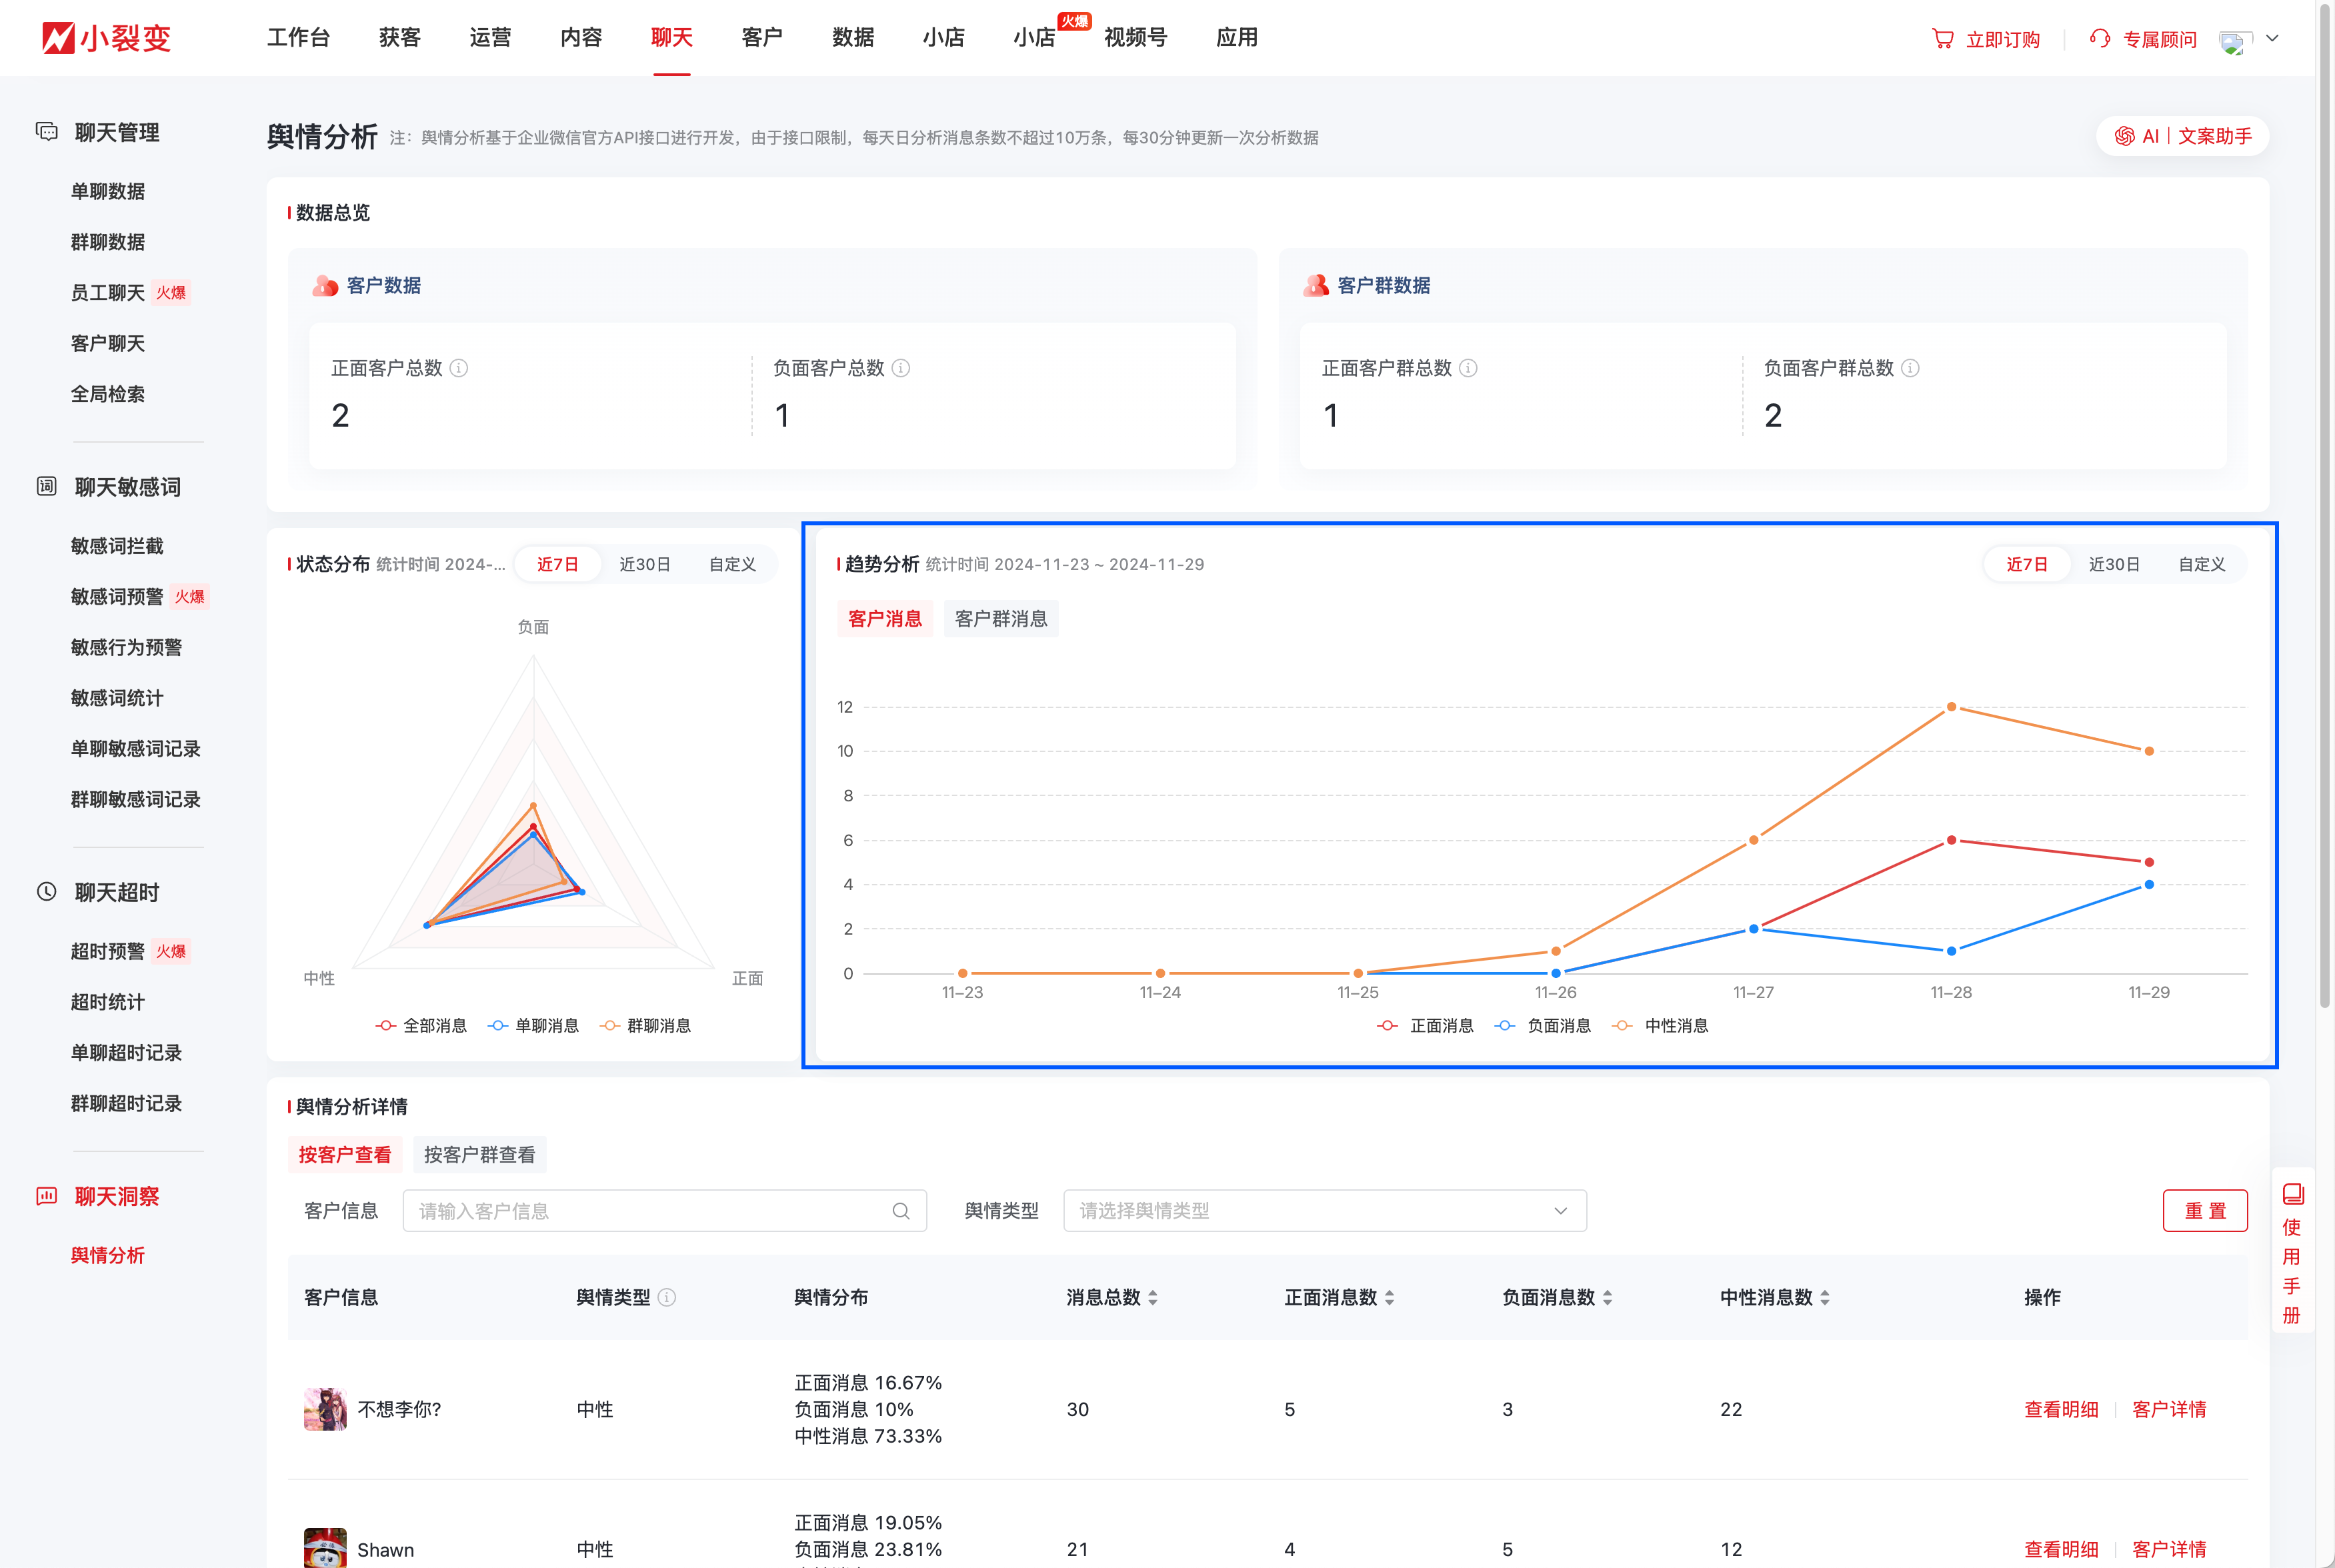This screenshot has height=1568, width=2335.
Task: Sort by 负面消息数 column
Action: [1608, 1297]
